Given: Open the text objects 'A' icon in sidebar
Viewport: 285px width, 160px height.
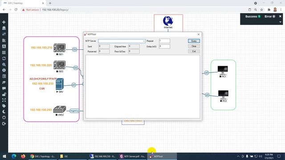Looking at the screenshot, I should click(x=4, y=46).
